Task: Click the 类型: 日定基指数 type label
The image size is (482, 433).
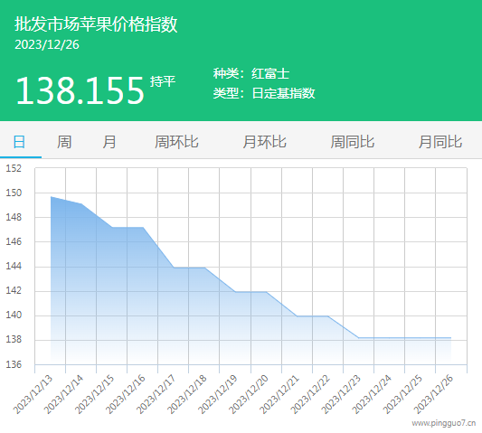Action: (x=264, y=93)
